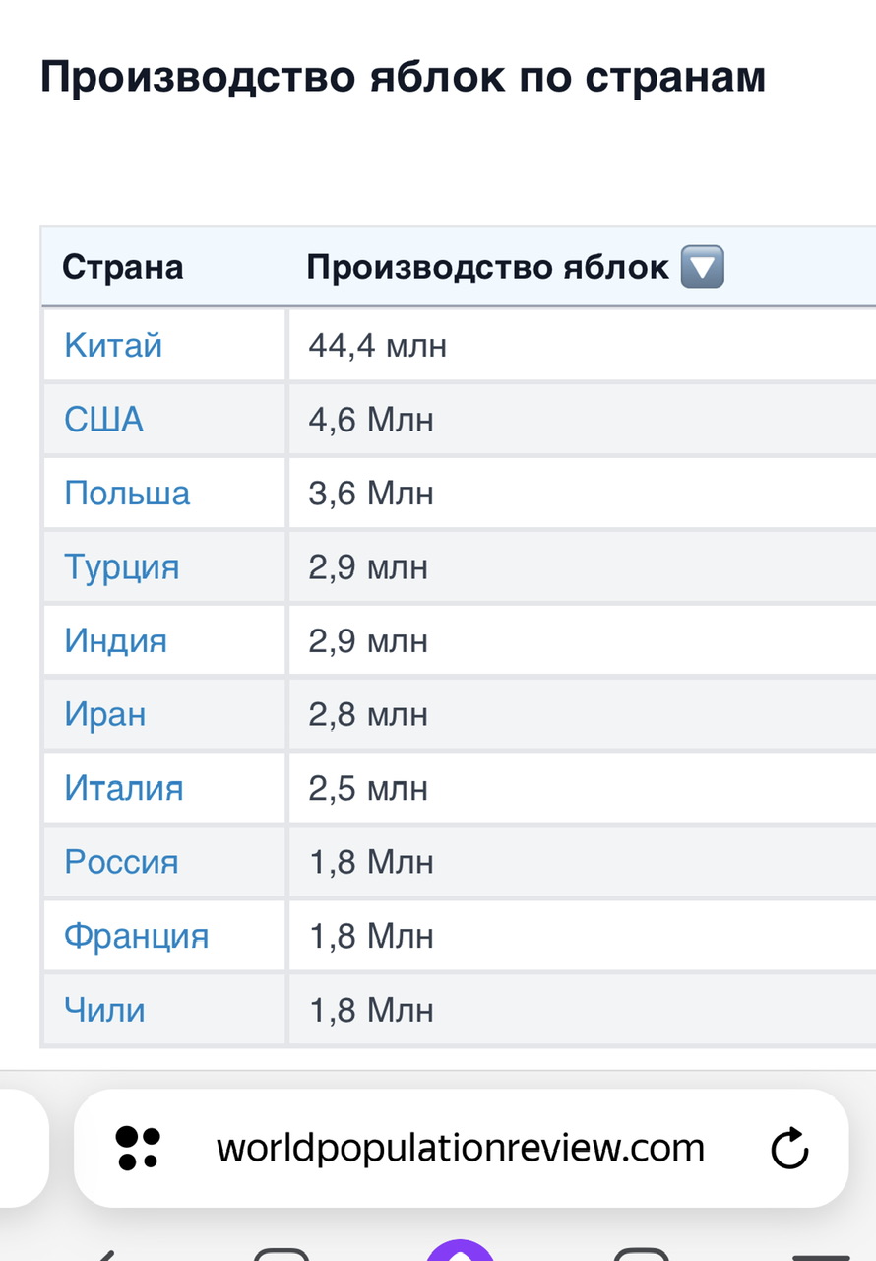Tap the sort arrow beside Производство яблок
876x1261 pixels.
(702, 267)
